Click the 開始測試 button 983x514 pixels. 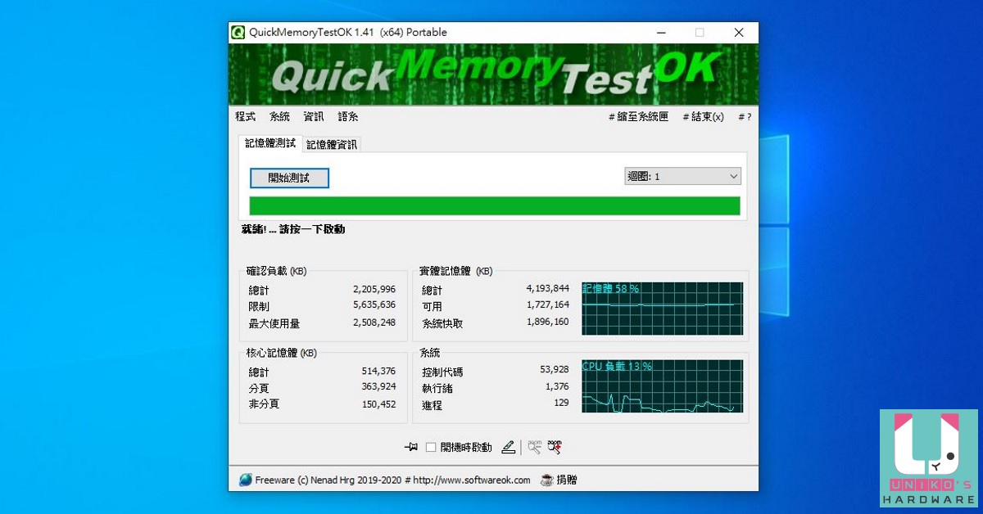(x=289, y=178)
